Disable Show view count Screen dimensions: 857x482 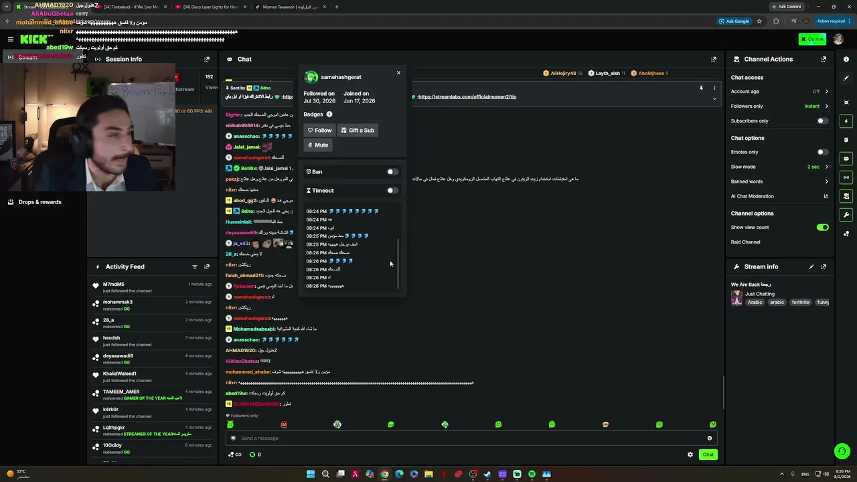[x=823, y=228]
